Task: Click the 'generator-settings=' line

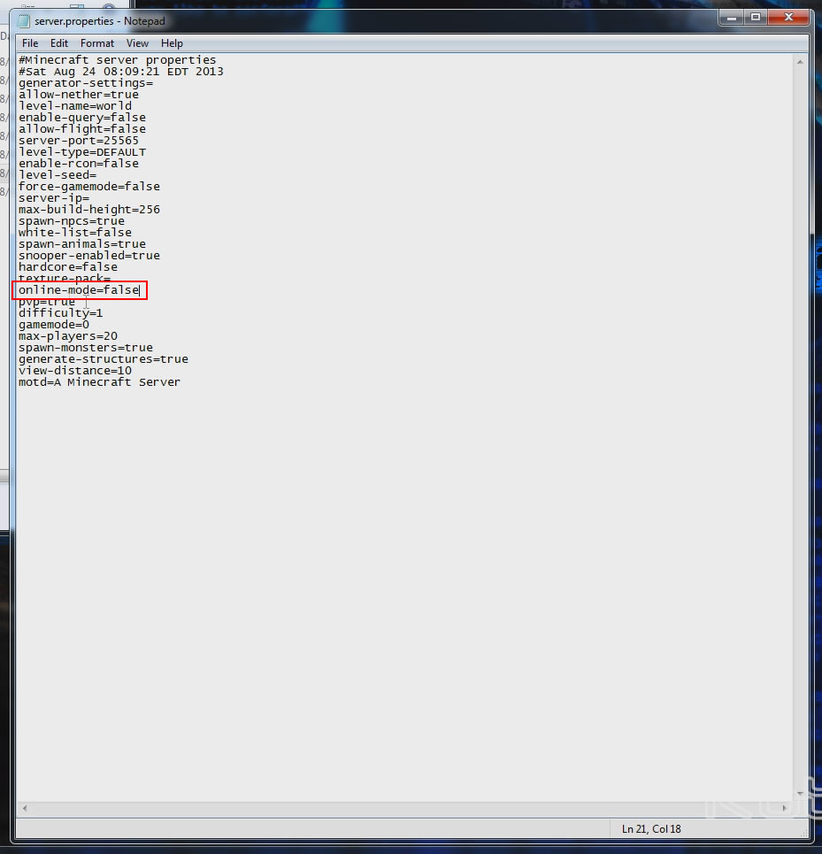Action: click(86, 83)
